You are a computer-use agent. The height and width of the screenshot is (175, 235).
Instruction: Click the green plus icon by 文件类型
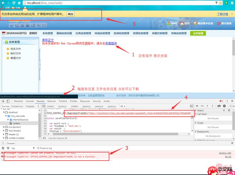tap(6, 42)
